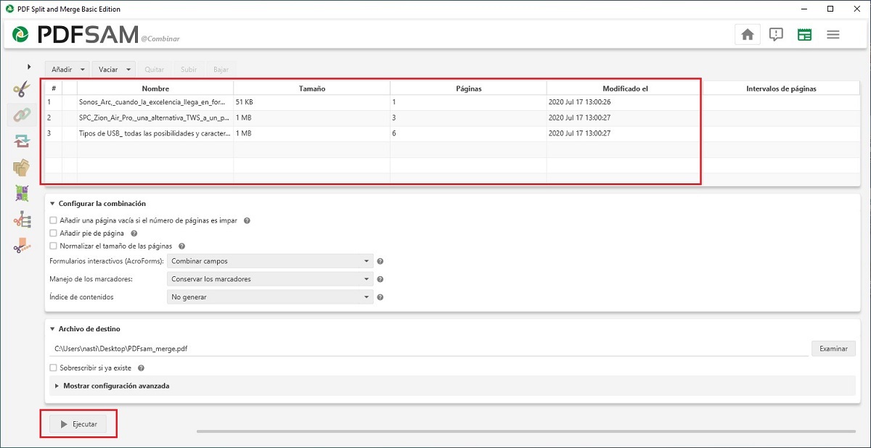Collapse the Archivo de destino section
Viewport: 871px width, 448px height.
click(53, 329)
